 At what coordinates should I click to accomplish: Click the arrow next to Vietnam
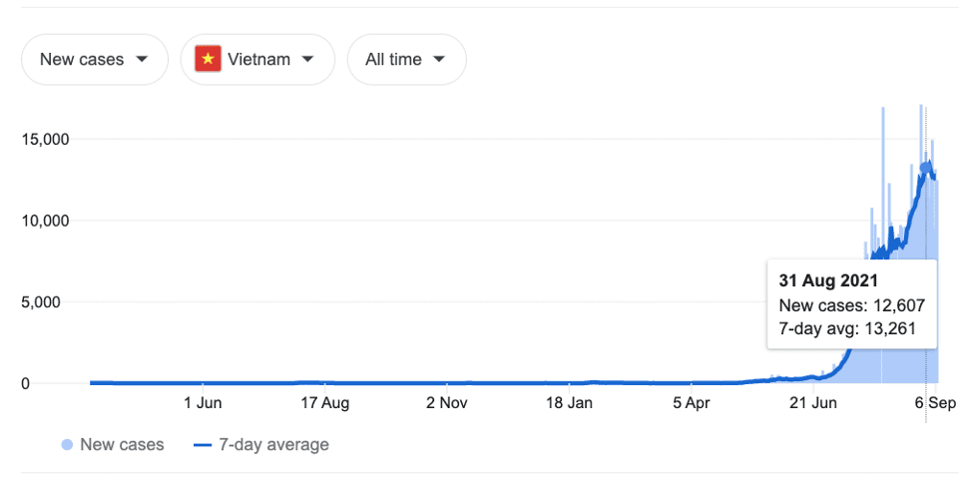[x=307, y=60]
